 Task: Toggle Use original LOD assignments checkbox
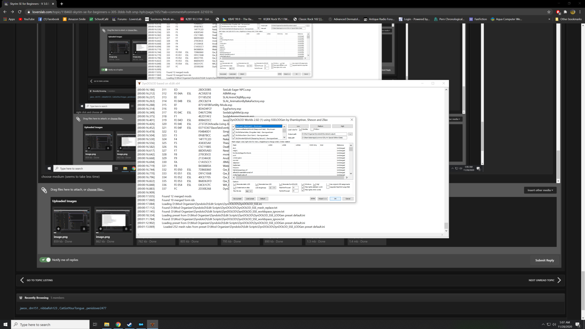point(328,185)
